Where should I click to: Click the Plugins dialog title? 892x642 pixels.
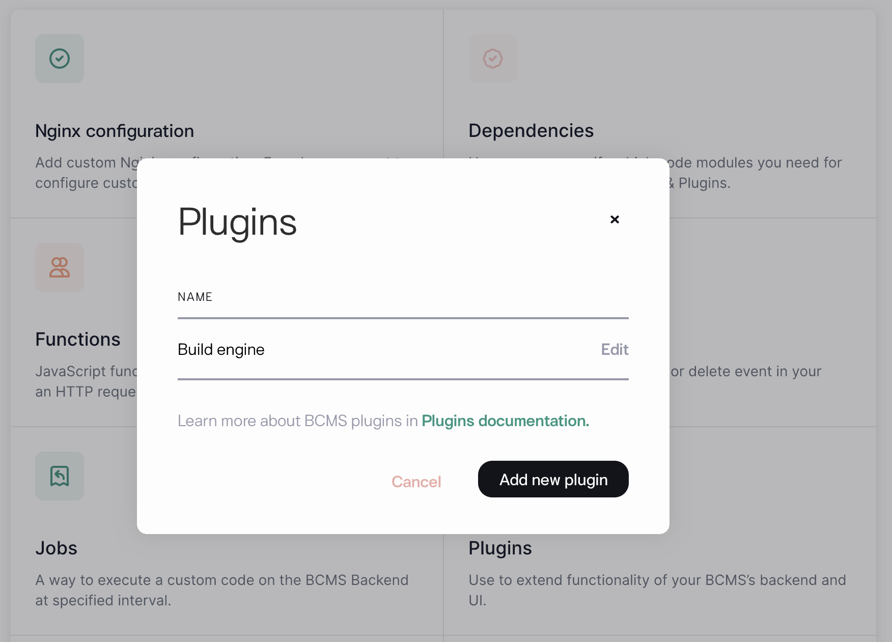[237, 222]
